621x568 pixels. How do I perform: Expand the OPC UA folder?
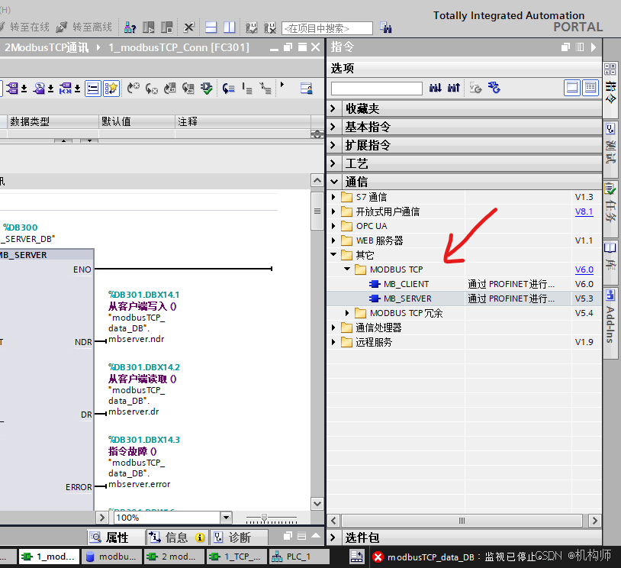click(333, 226)
